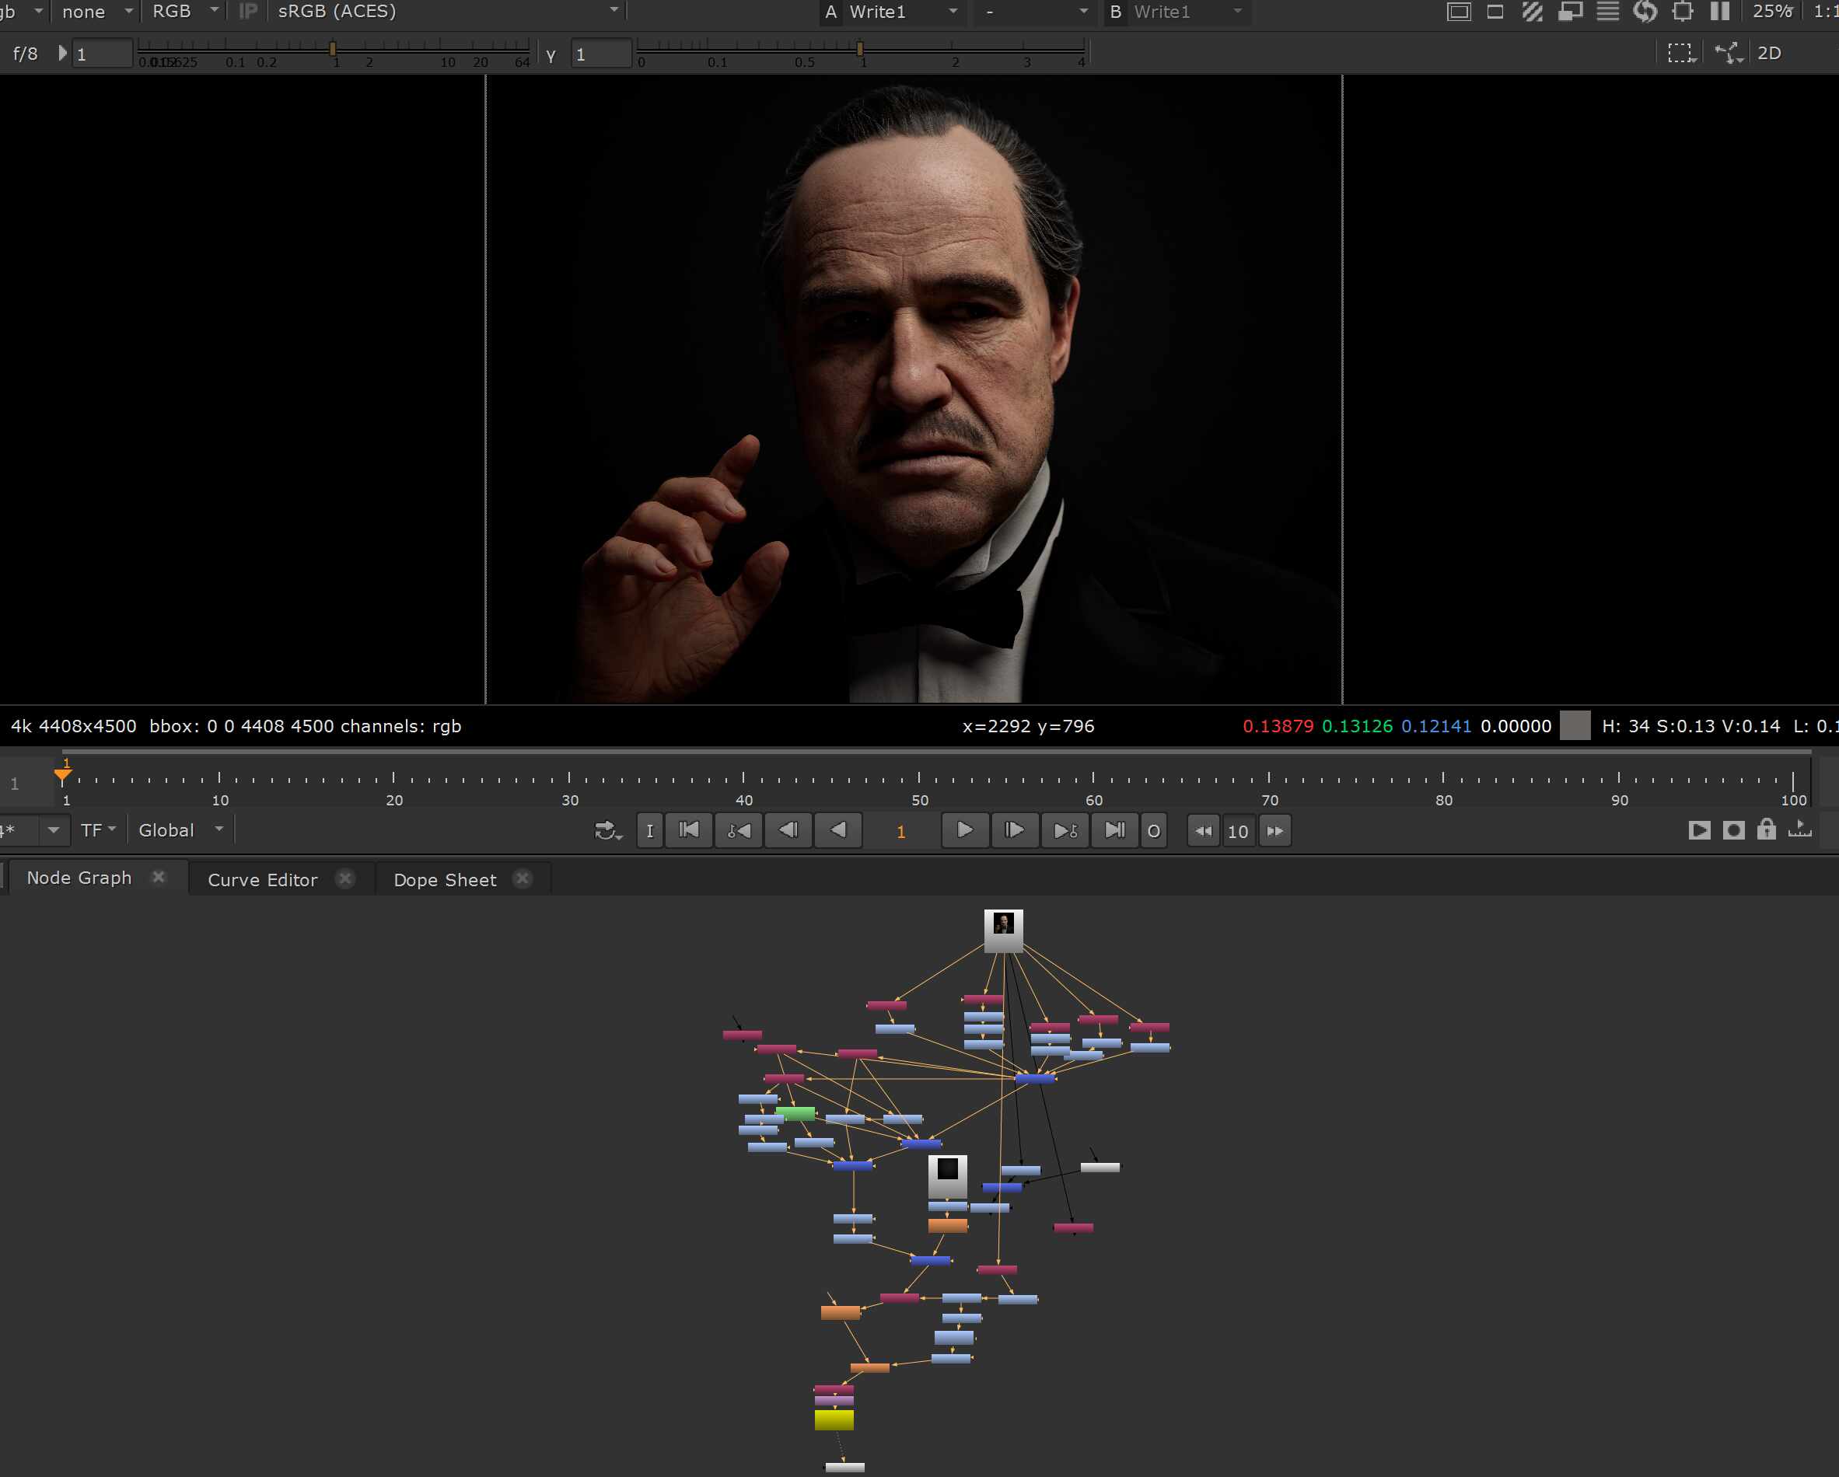1839x1477 pixels.
Task: Toggle the format guide double rectangle icon
Action: [x=1460, y=12]
